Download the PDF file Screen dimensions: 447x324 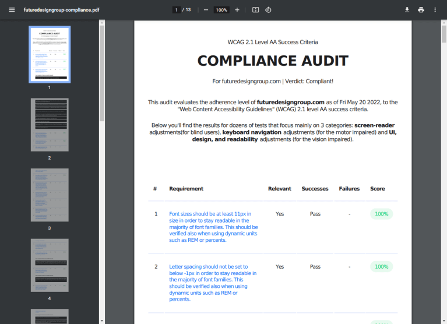coord(407,10)
